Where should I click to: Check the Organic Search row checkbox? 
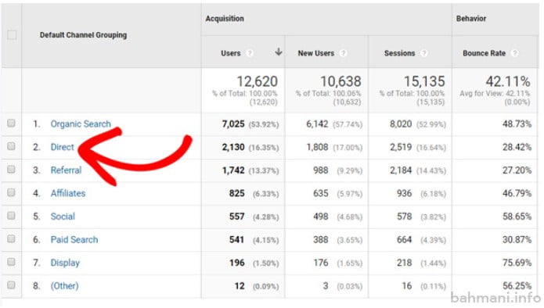point(11,124)
